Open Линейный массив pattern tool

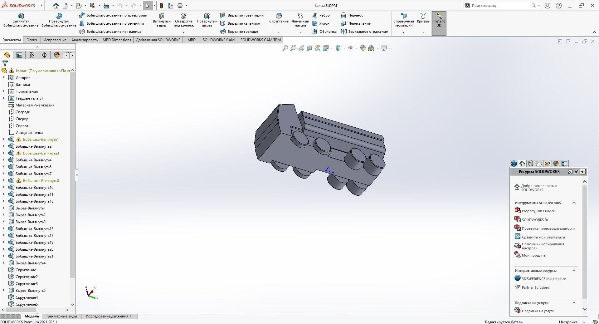pos(300,20)
